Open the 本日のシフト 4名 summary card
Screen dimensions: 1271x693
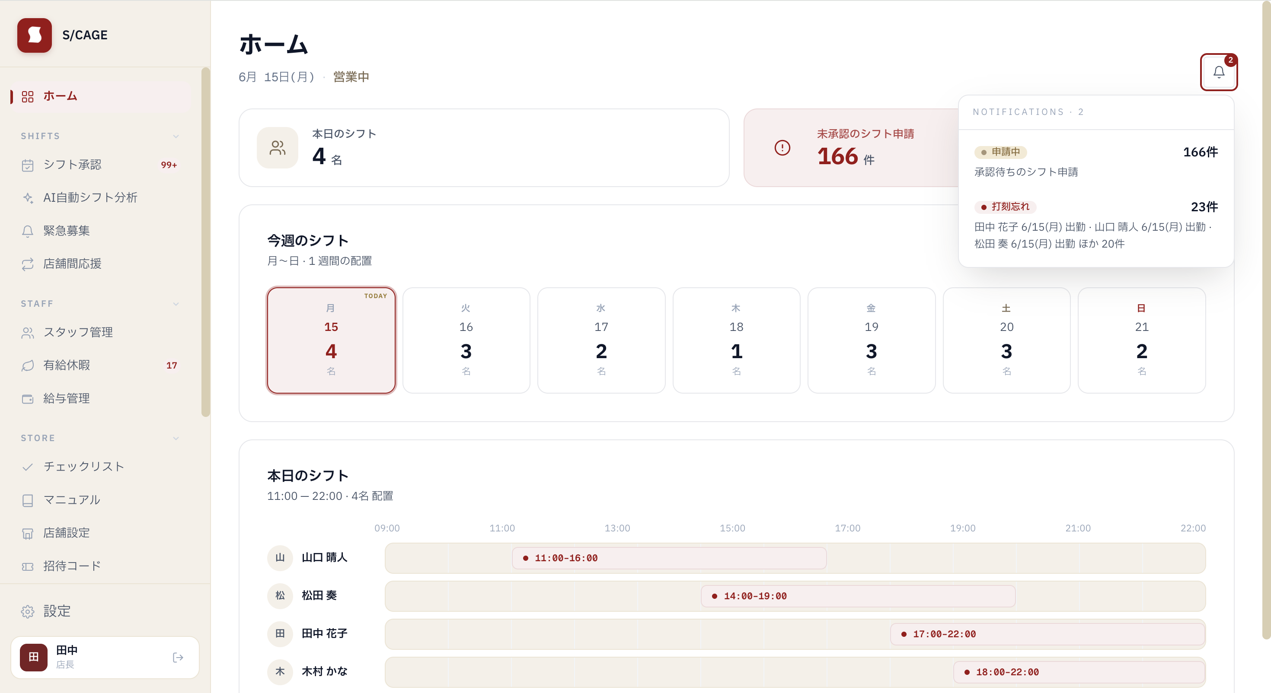[484, 147]
